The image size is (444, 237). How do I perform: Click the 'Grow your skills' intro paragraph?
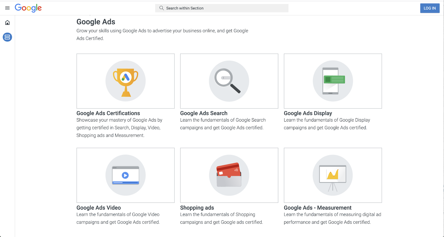(162, 35)
